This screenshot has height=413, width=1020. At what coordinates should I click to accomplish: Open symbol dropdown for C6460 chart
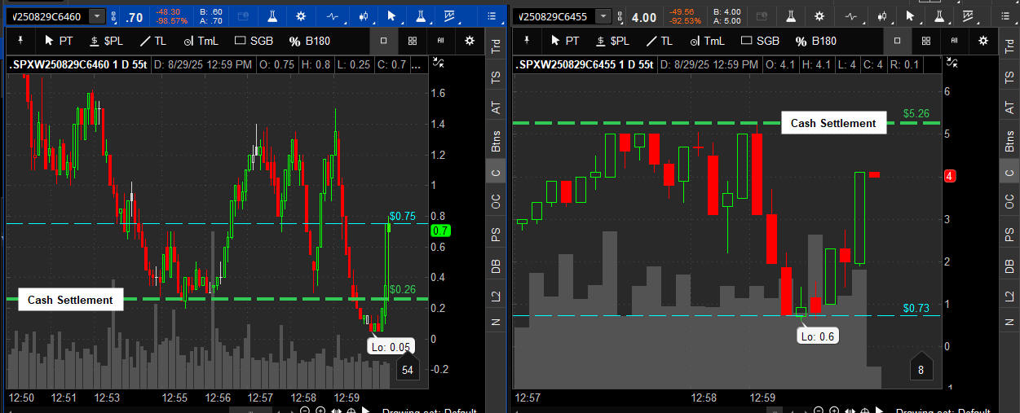(x=97, y=16)
